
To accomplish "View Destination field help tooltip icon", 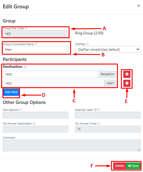I will coord(25,67).
